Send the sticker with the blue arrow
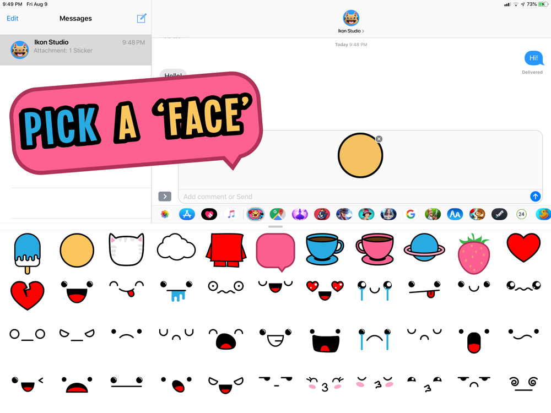The height and width of the screenshot is (413, 551). (x=535, y=197)
